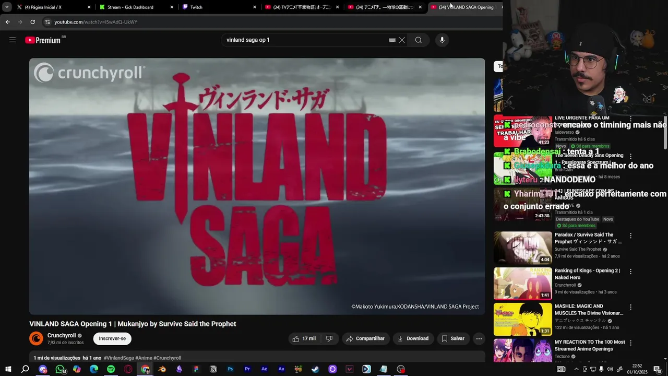Click the browser address bar URL
The image size is (668, 376).
tap(96, 22)
